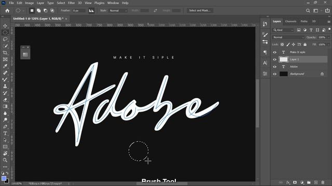Choose Subtract from selection button
Viewport: 332px width, 186px height.
pyautogui.click(x=45, y=10)
